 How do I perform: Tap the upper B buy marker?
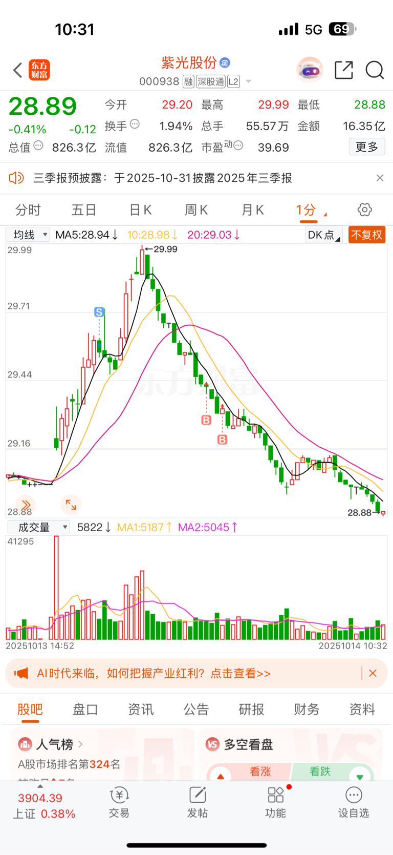pyautogui.click(x=206, y=420)
